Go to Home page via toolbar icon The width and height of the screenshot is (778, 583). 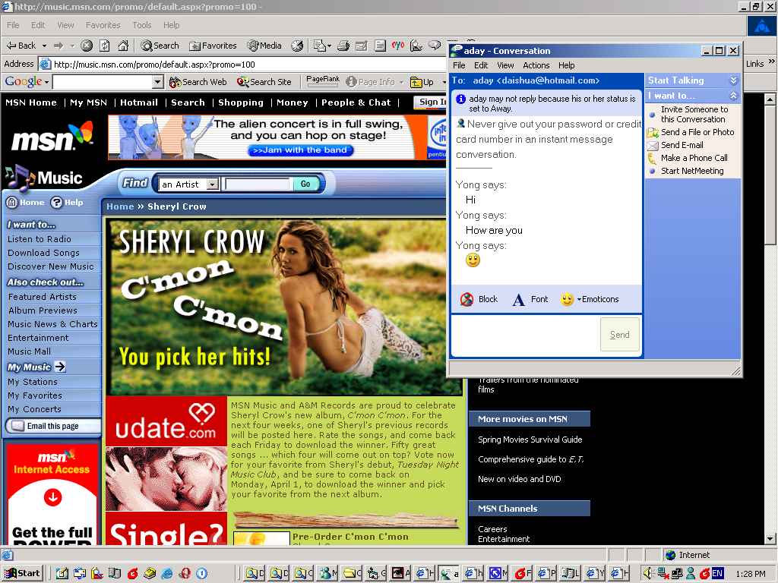122,46
